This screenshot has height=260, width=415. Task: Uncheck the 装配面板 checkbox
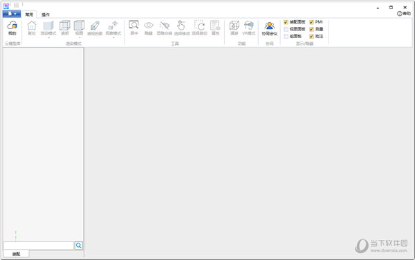tap(286, 22)
